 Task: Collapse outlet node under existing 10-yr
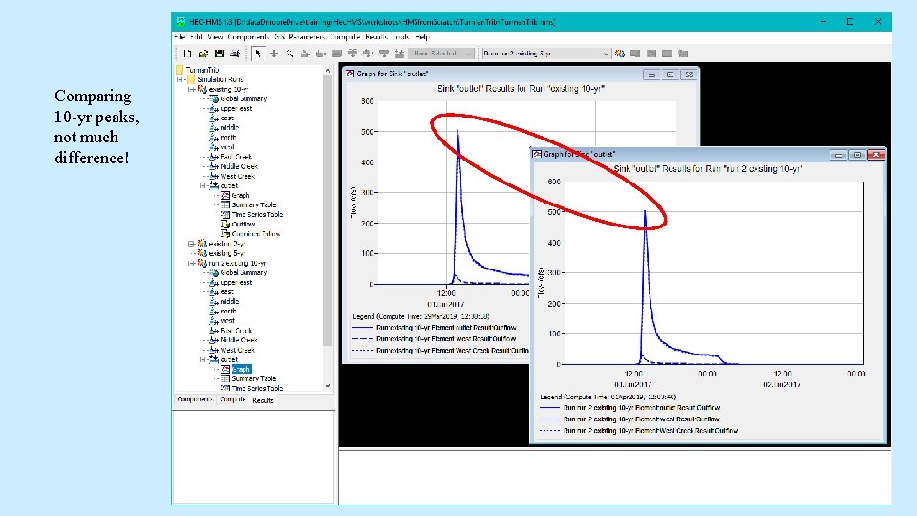click(203, 186)
